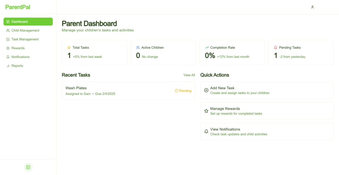Screen dimensions: 339x175
Task: Click the red bell icon beside Pending Tasks
Action: (275, 48)
